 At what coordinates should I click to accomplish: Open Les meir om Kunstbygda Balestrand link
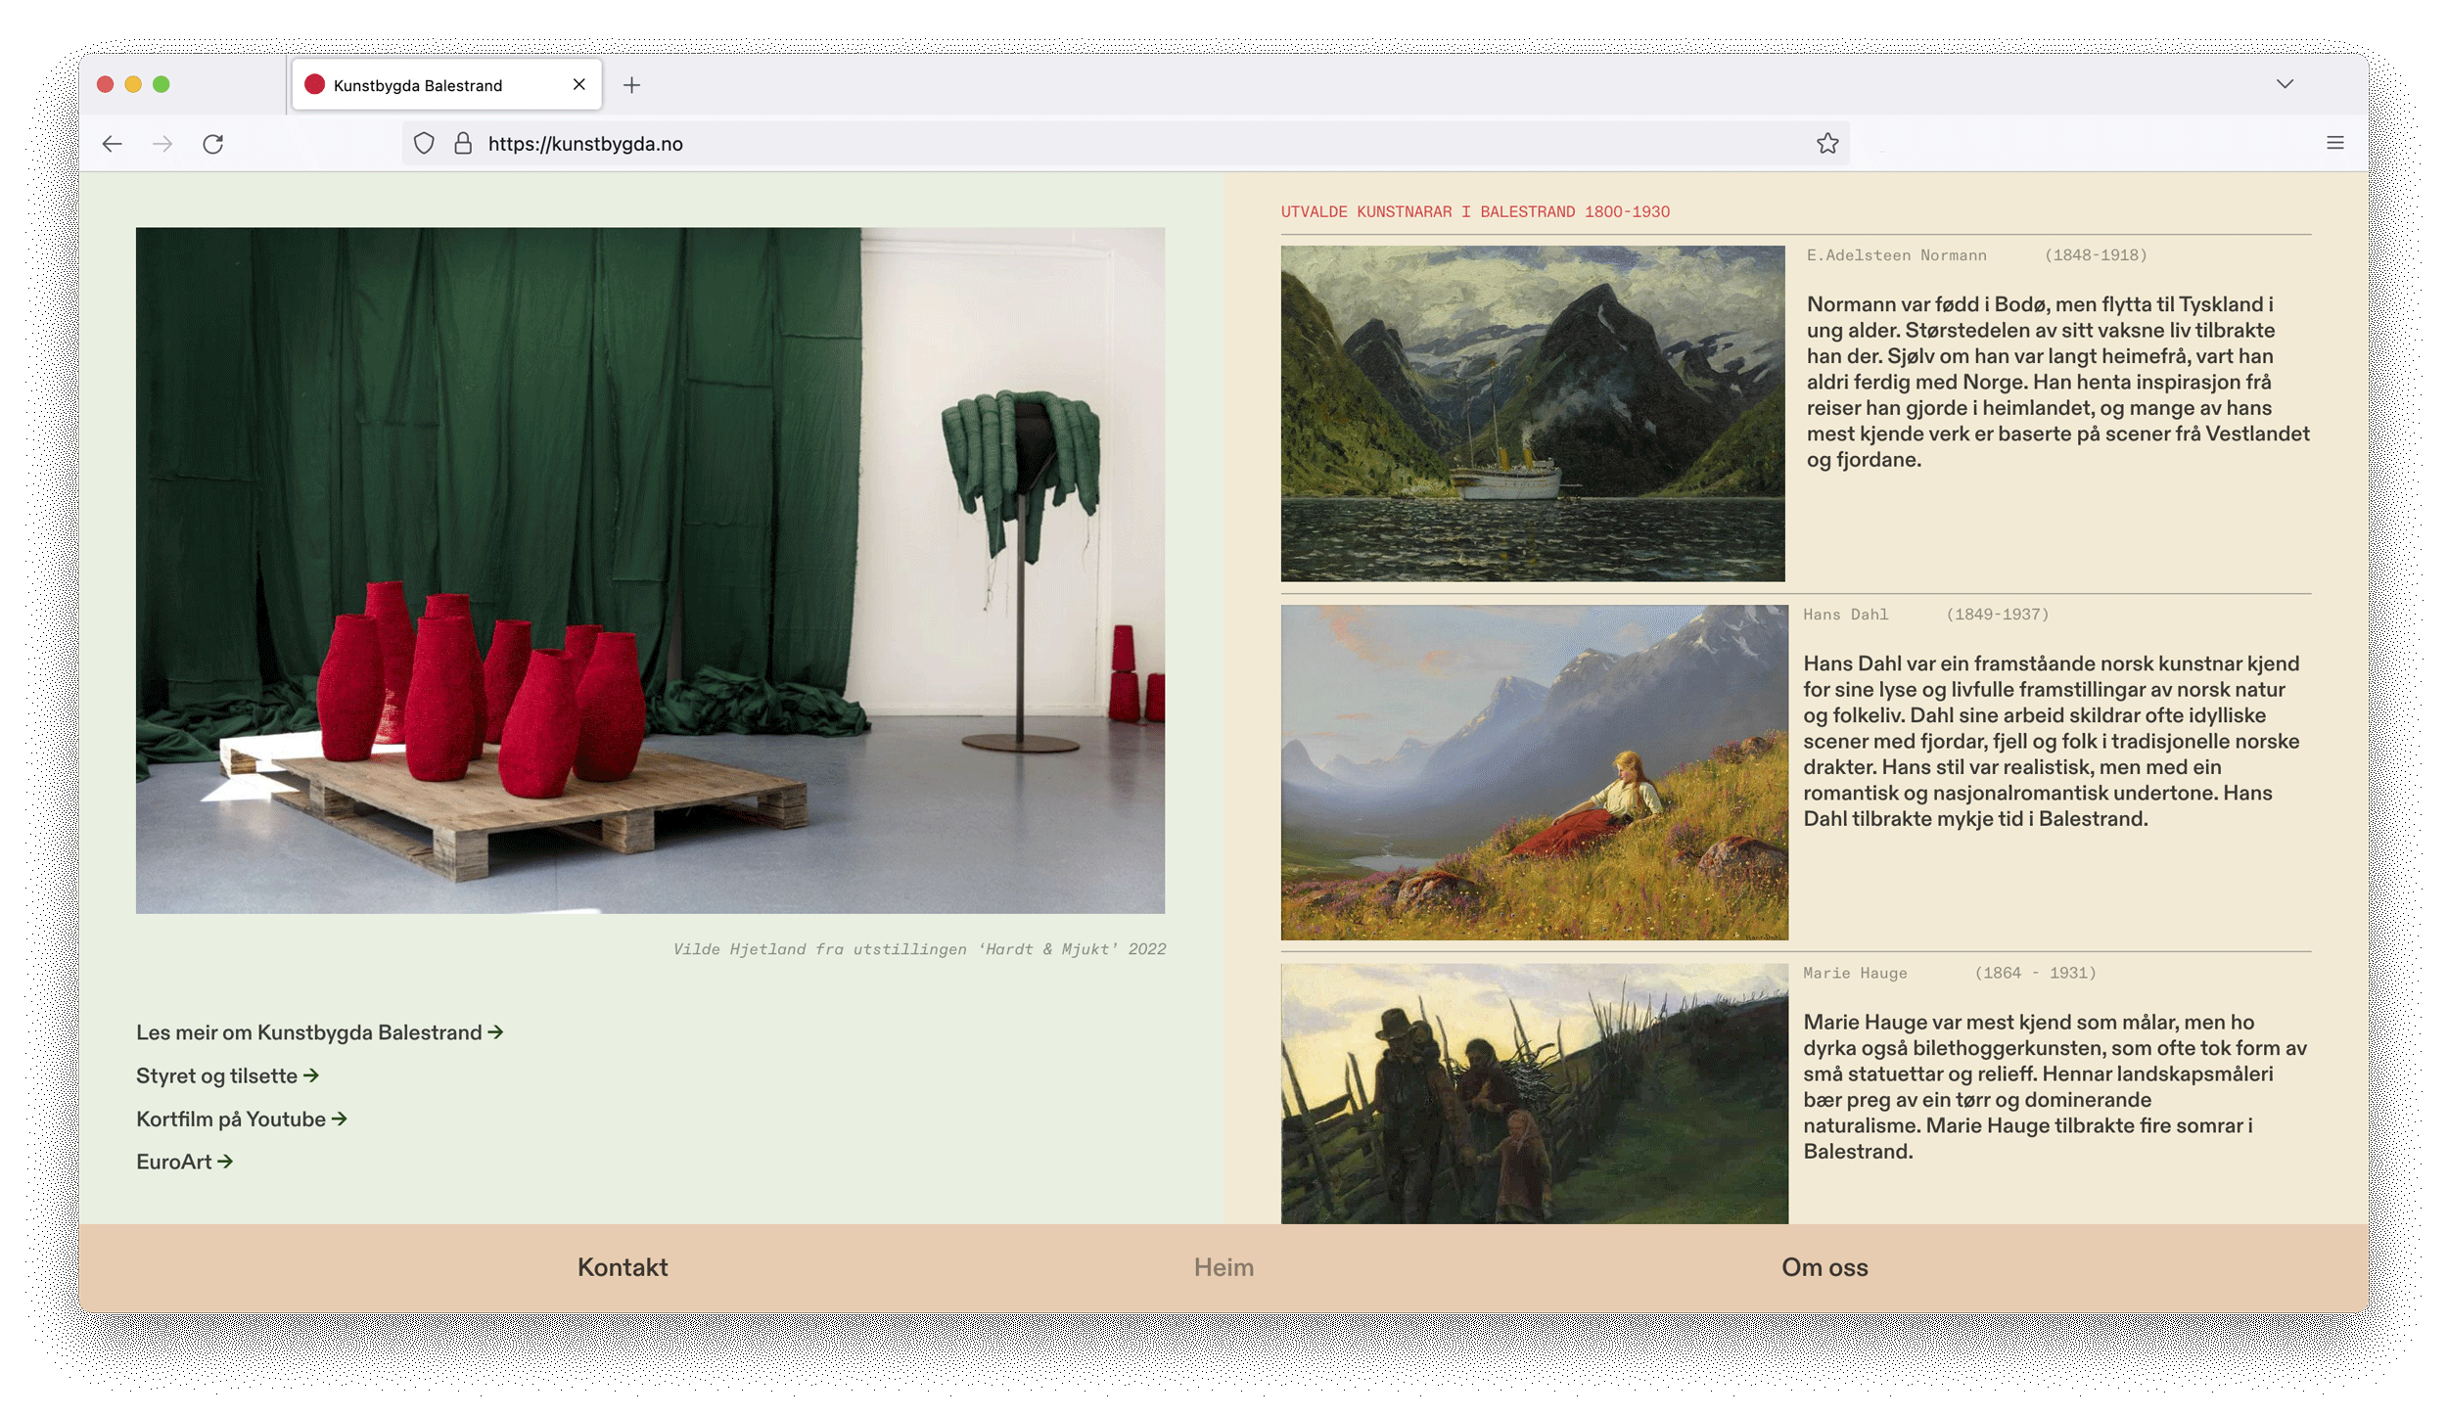[319, 1032]
